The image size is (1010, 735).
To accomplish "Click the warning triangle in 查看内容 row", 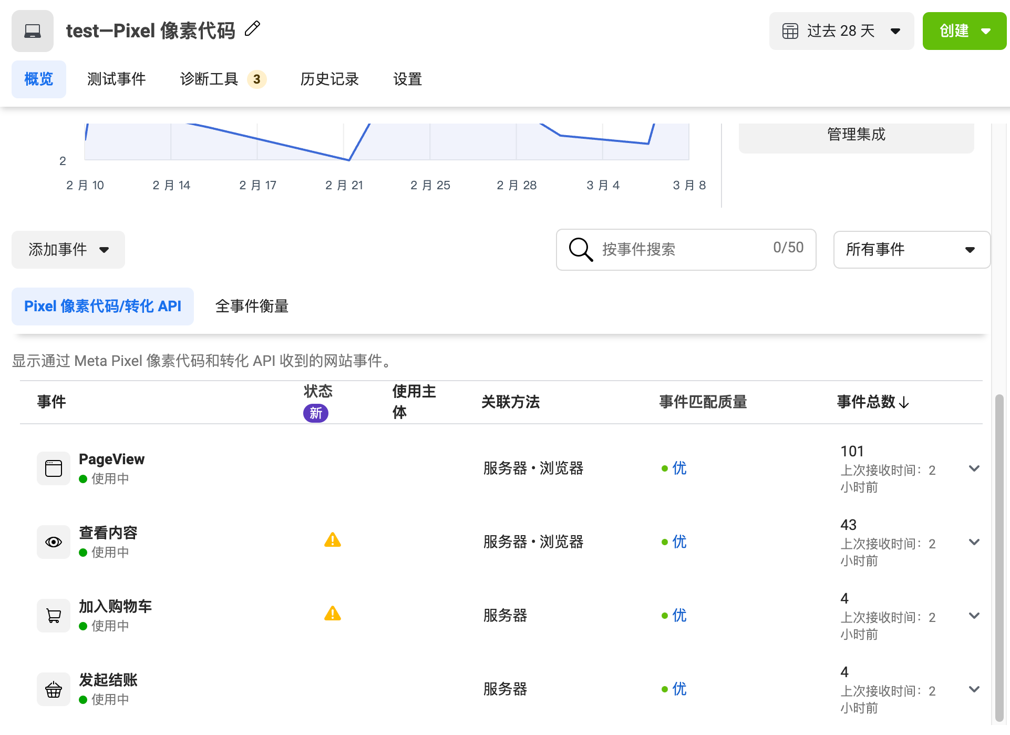I will (333, 540).
